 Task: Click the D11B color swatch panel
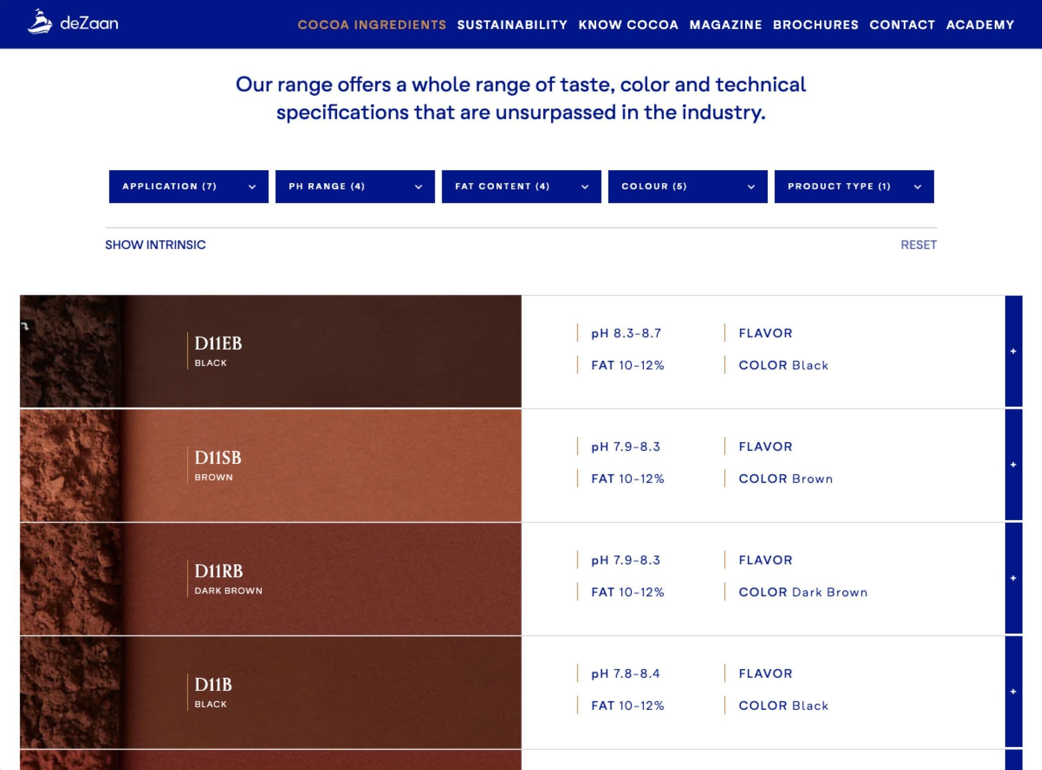click(x=321, y=692)
